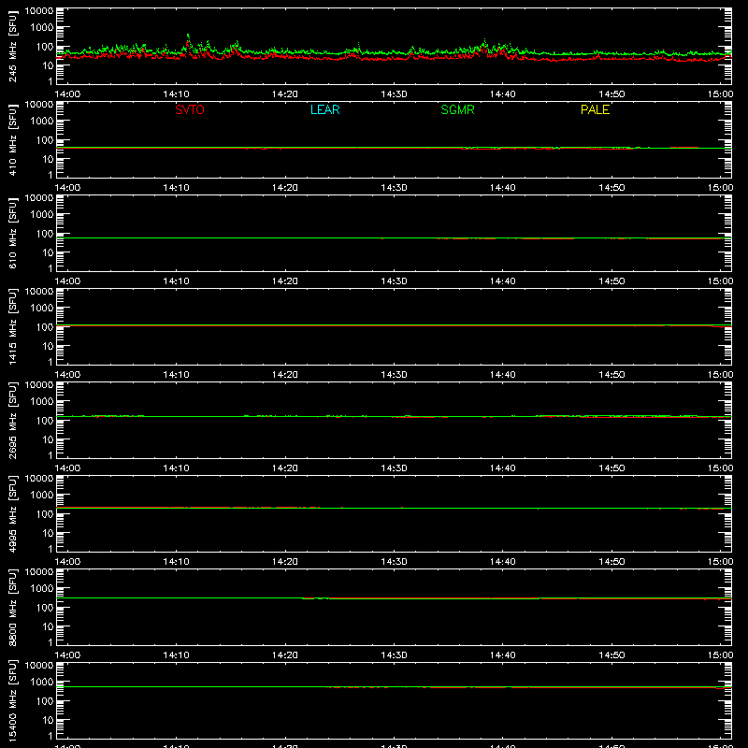Click the 100 tick label on 610 MHz axis
Screen dimensions: 748x748
click(x=45, y=234)
